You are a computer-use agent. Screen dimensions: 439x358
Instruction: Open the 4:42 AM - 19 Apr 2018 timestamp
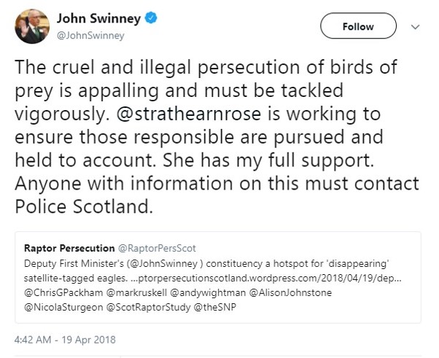pyautogui.click(x=64, y=339)
